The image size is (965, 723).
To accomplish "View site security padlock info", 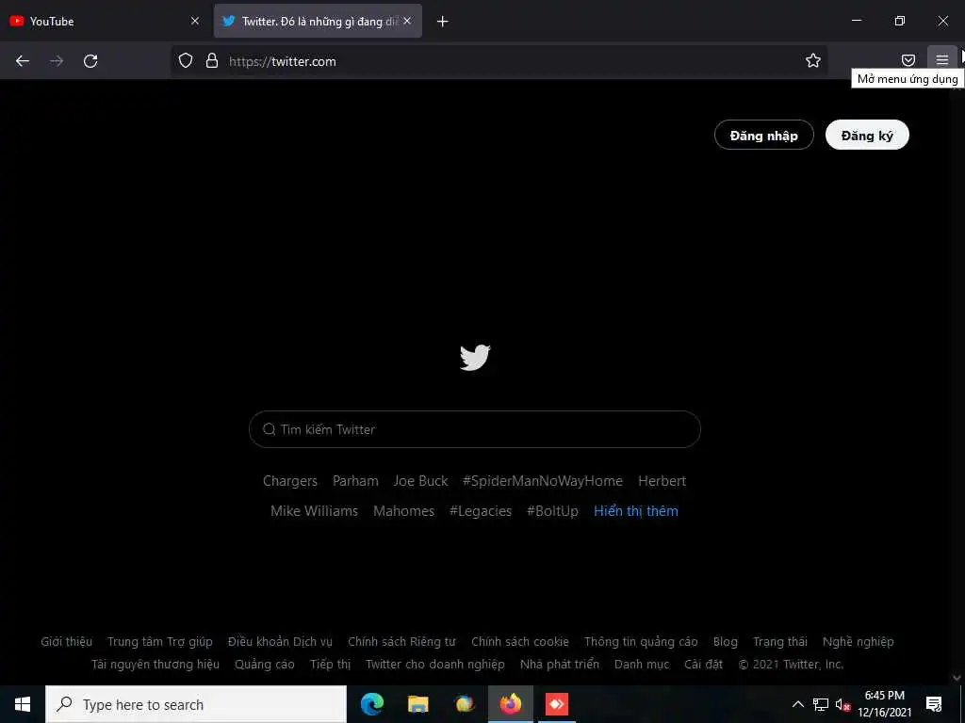I will coord(212,60).
